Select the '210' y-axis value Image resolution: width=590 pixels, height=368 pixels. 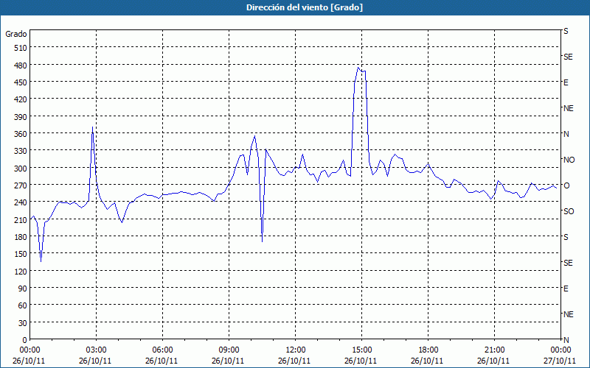point(21,220)
